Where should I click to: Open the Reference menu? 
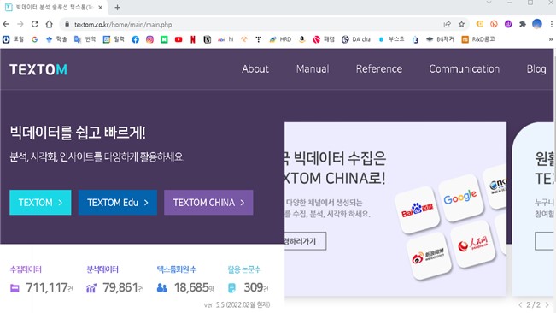point(379,69)
